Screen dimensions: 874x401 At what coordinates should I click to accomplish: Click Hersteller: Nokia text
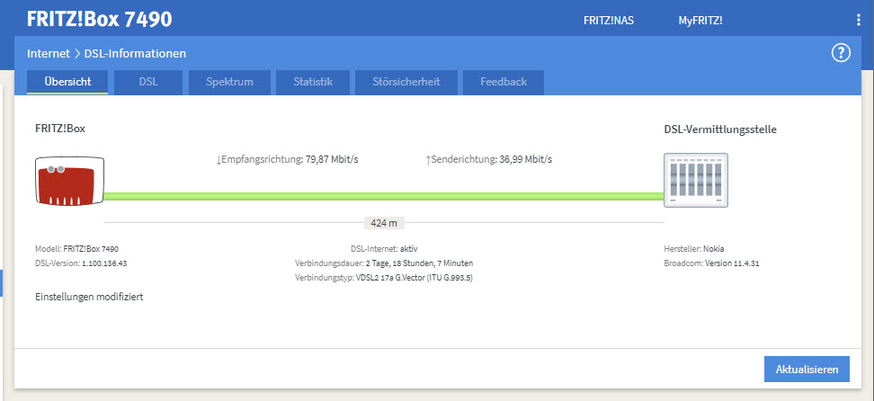694,249
